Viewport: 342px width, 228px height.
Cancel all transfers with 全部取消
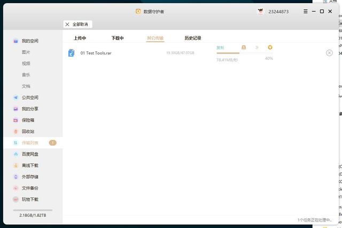click(x=77, y=24)
